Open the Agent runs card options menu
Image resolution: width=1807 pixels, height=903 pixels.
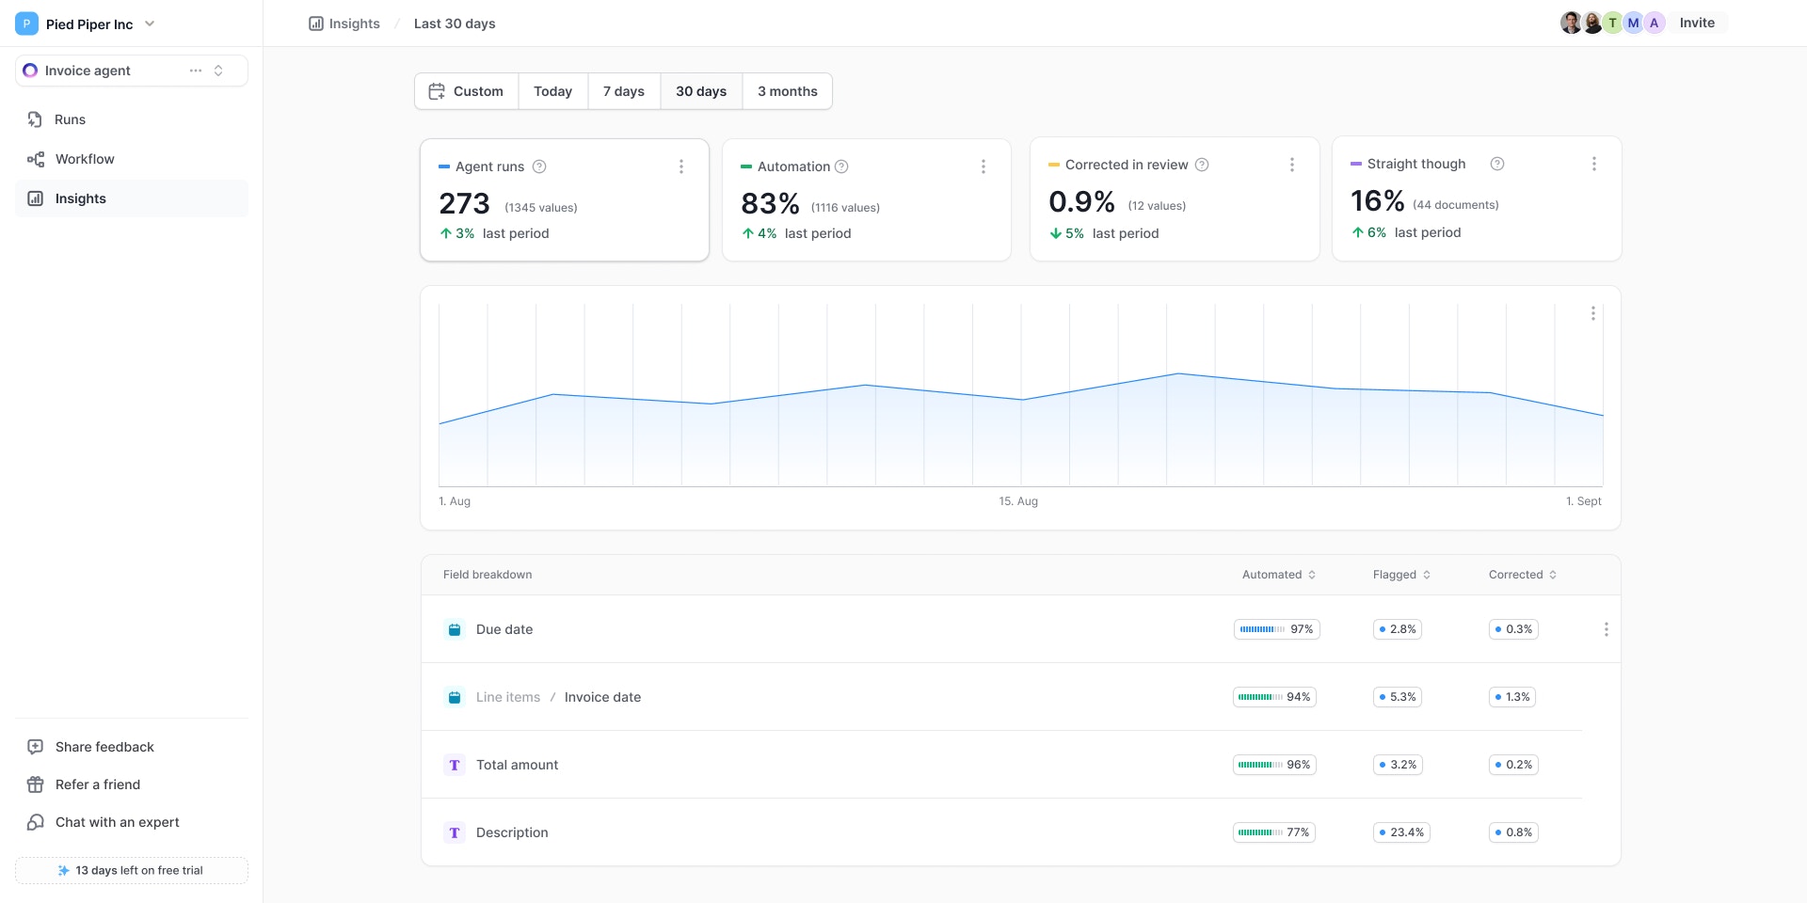pyautogui.click(x=681, y=166)
